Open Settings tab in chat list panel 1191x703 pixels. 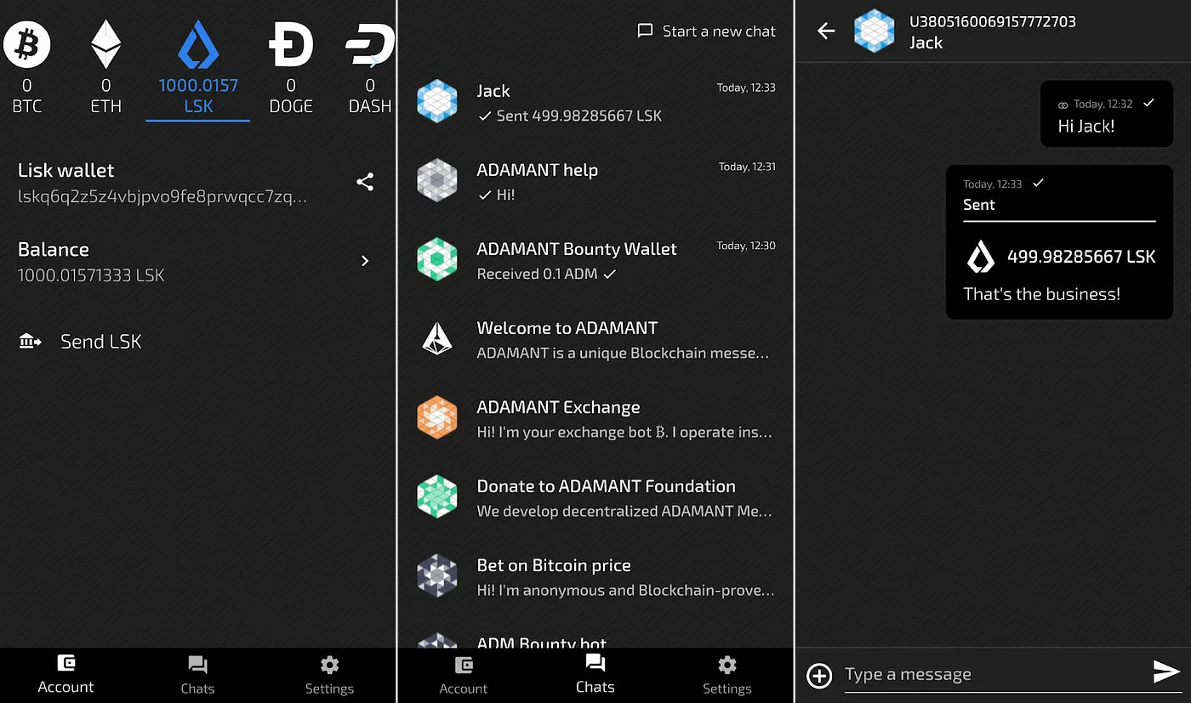click(727, 675)
